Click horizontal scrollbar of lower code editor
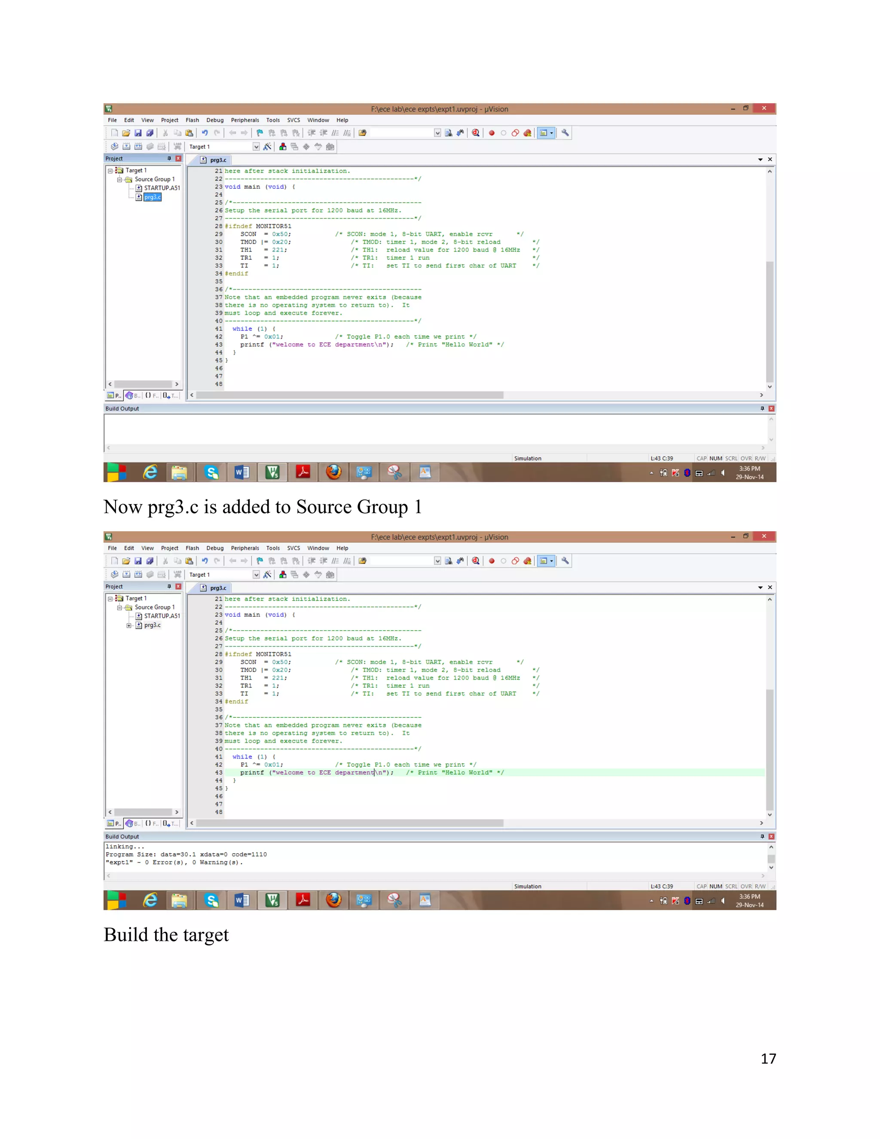880x1139 pixels. (x=349, y=823)
